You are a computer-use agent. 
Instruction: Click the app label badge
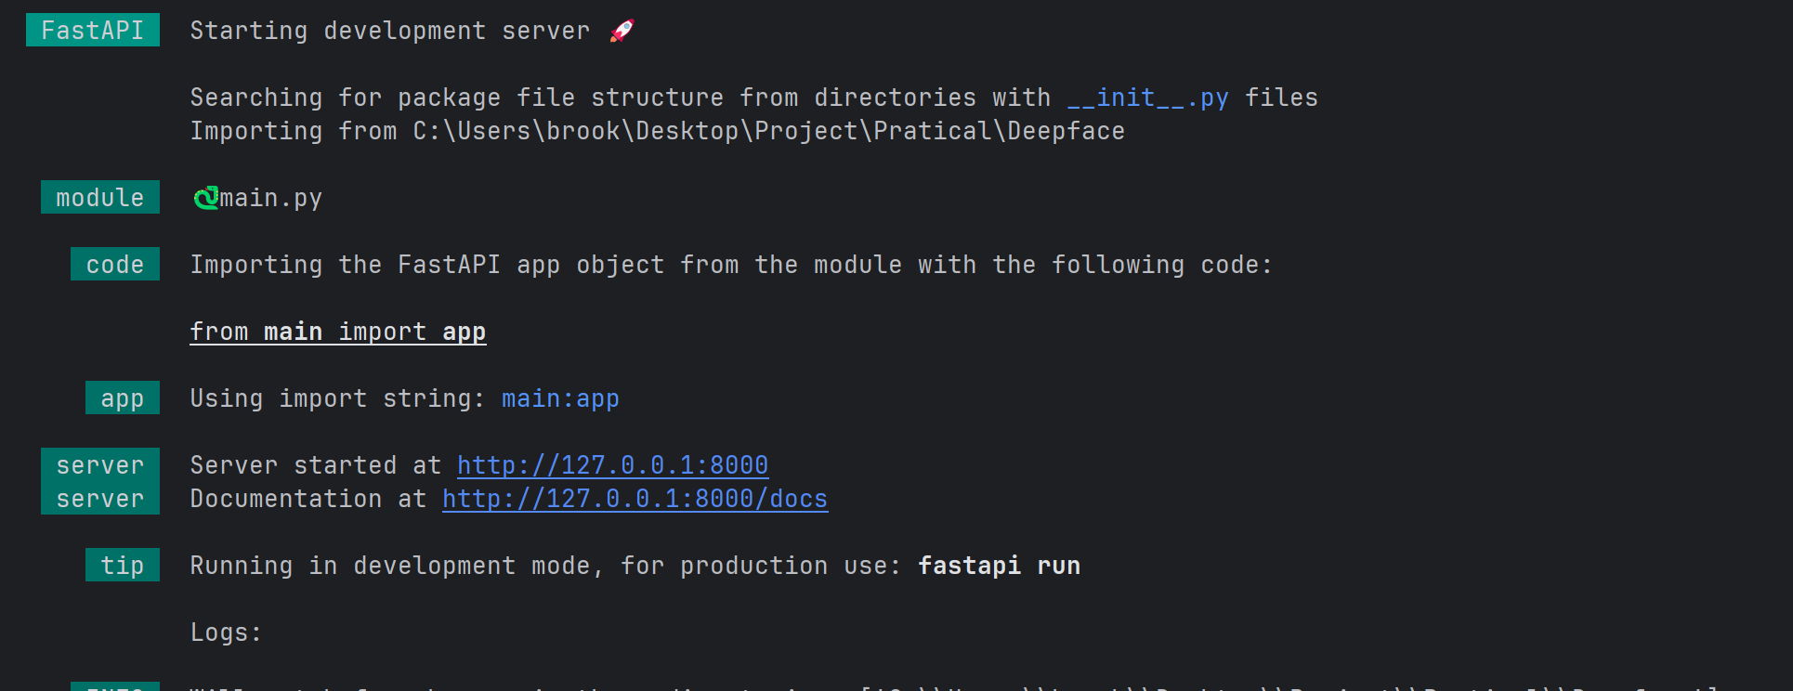click(123, 398)
